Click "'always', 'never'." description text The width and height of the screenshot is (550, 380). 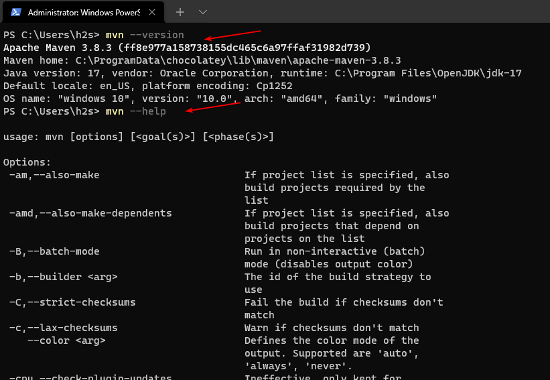pos(298,367)
